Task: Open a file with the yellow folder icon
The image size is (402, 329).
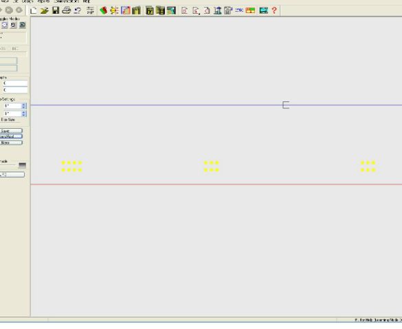Action: tap(44, 10)
